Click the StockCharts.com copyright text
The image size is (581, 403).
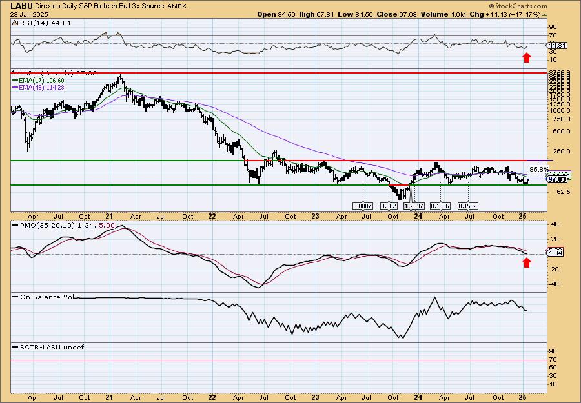click(518, 6)
